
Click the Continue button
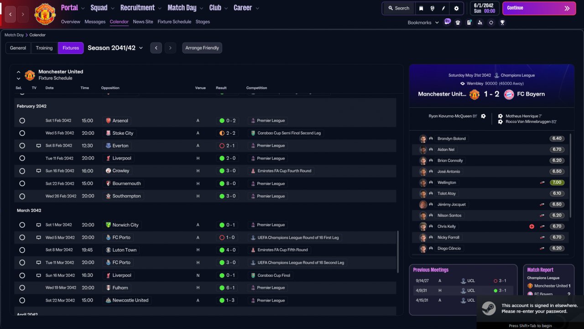pyautogui.click(x=539, y=8)
